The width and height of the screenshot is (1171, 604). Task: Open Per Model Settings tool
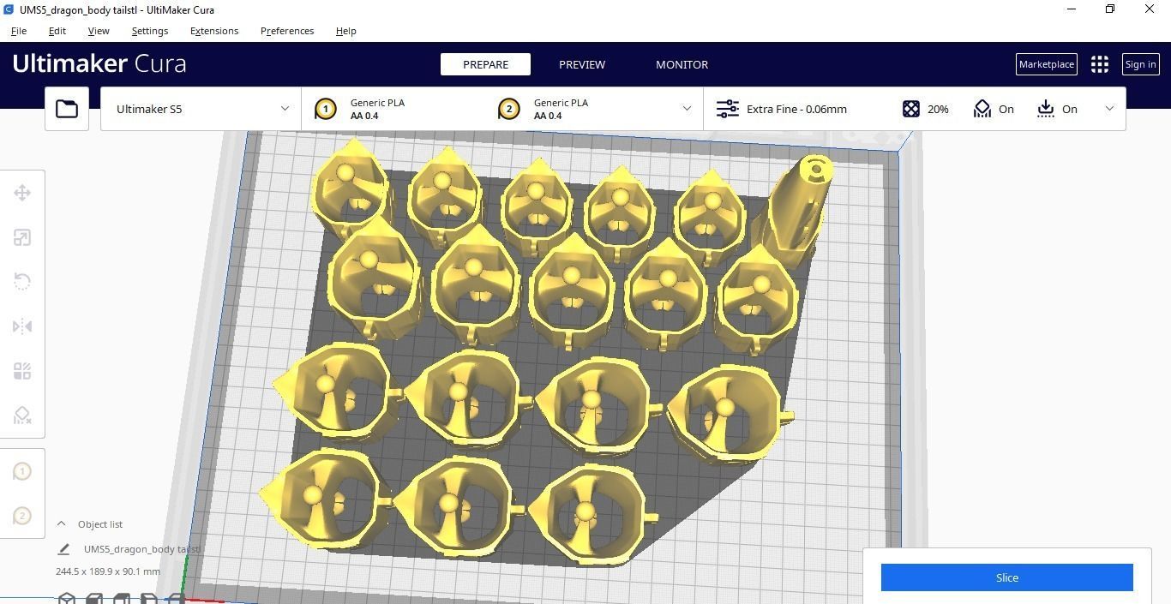(x=22, y=371)
